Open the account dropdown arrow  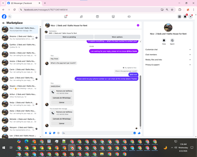point(191,16)
